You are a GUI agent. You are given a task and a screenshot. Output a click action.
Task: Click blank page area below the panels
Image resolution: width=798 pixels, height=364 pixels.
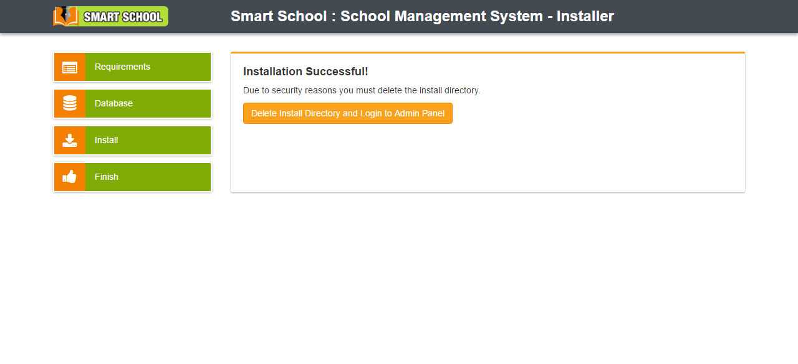[399, 280]
